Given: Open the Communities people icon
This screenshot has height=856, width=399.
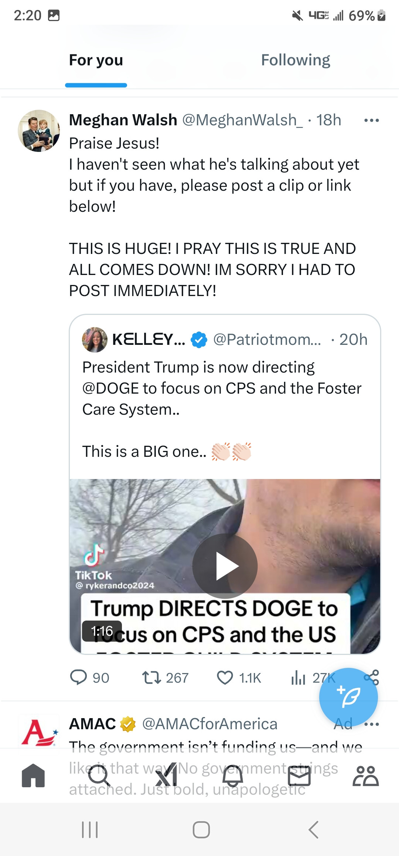Looking at the screenshot, I should coord(365,775).
